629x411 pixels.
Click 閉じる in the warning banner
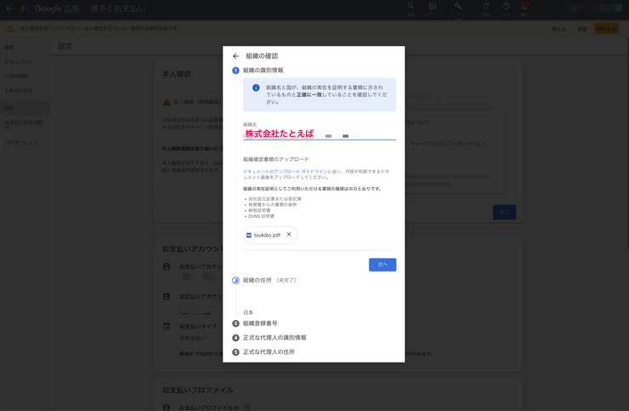(x=558, y=29)
